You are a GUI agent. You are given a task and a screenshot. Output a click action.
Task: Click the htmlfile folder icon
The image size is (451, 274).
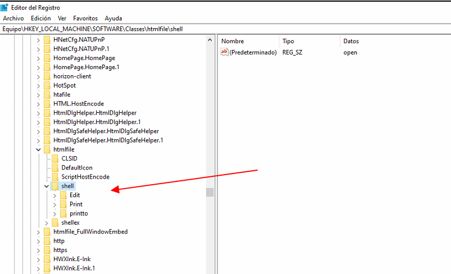tap(47, 149)
